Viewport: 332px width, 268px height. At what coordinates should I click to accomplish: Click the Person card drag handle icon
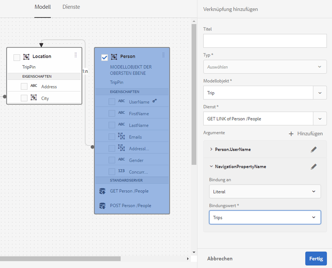tap(163, 55)
